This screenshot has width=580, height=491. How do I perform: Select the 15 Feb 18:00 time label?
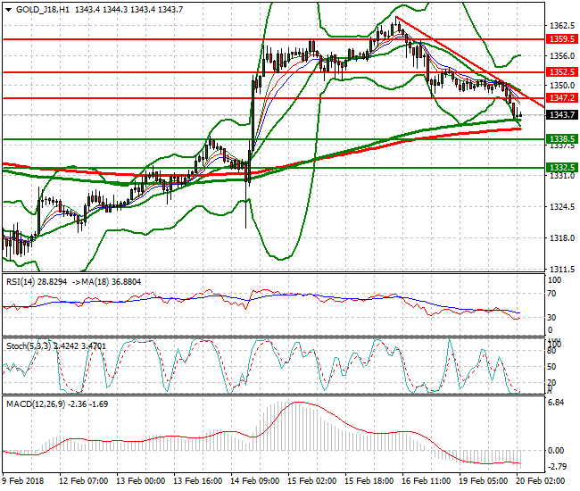tap(369, 481)
